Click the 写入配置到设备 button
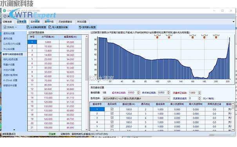This screenshot has height=147, width=237. [x=58, y=27]
